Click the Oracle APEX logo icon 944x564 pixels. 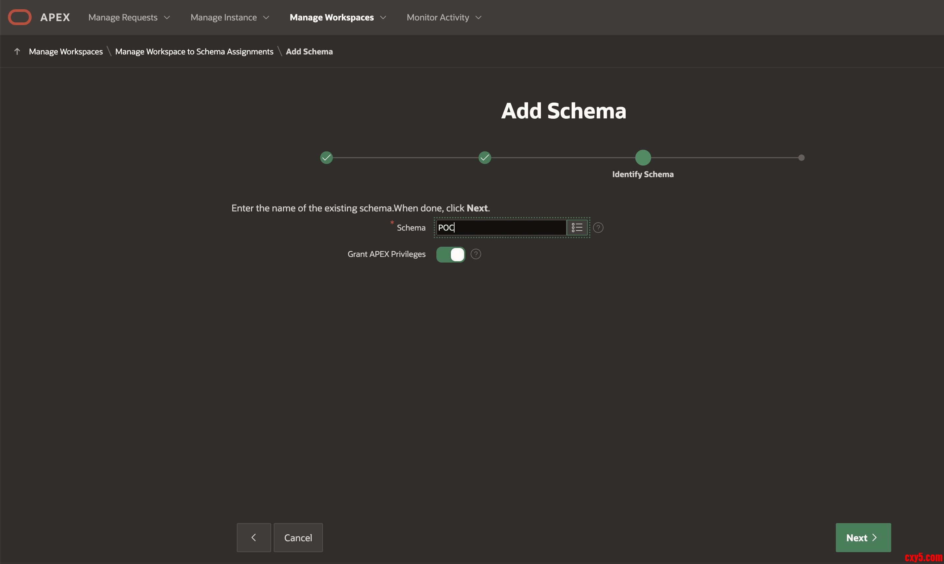[x=20, y=17]
